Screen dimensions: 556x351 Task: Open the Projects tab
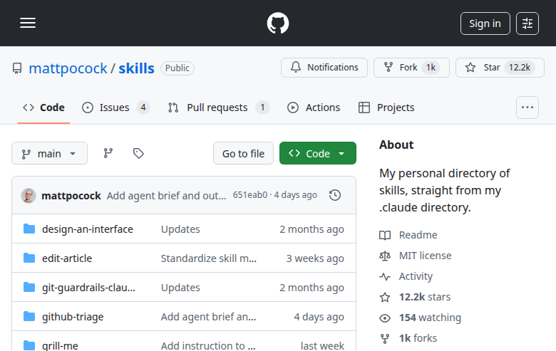[x=386, y=108]
